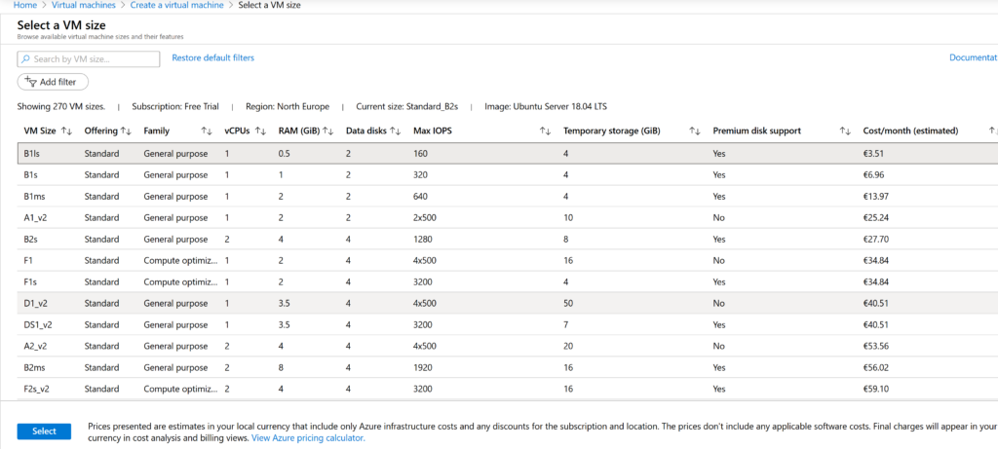This screenshot has height=449, width=998.
Task: Click the Cost/month (estimated) column header
Action: coord(911,131)
